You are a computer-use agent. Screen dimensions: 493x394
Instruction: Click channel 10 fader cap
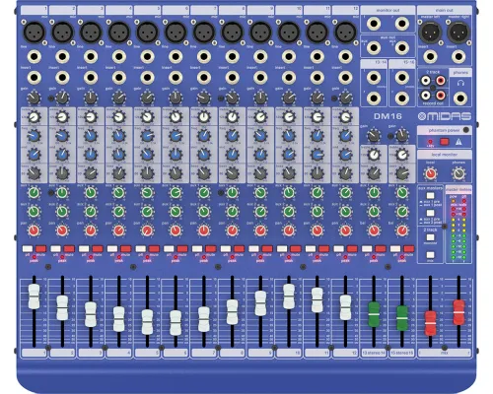point(289,296)
